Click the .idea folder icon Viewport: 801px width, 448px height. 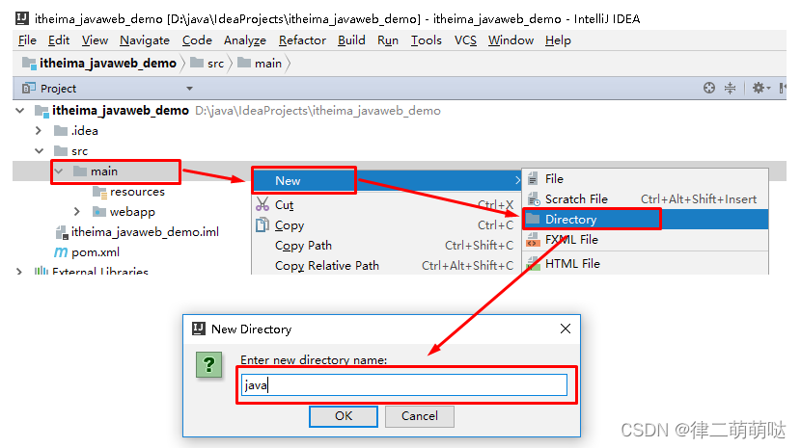click(x=61, y=131)
